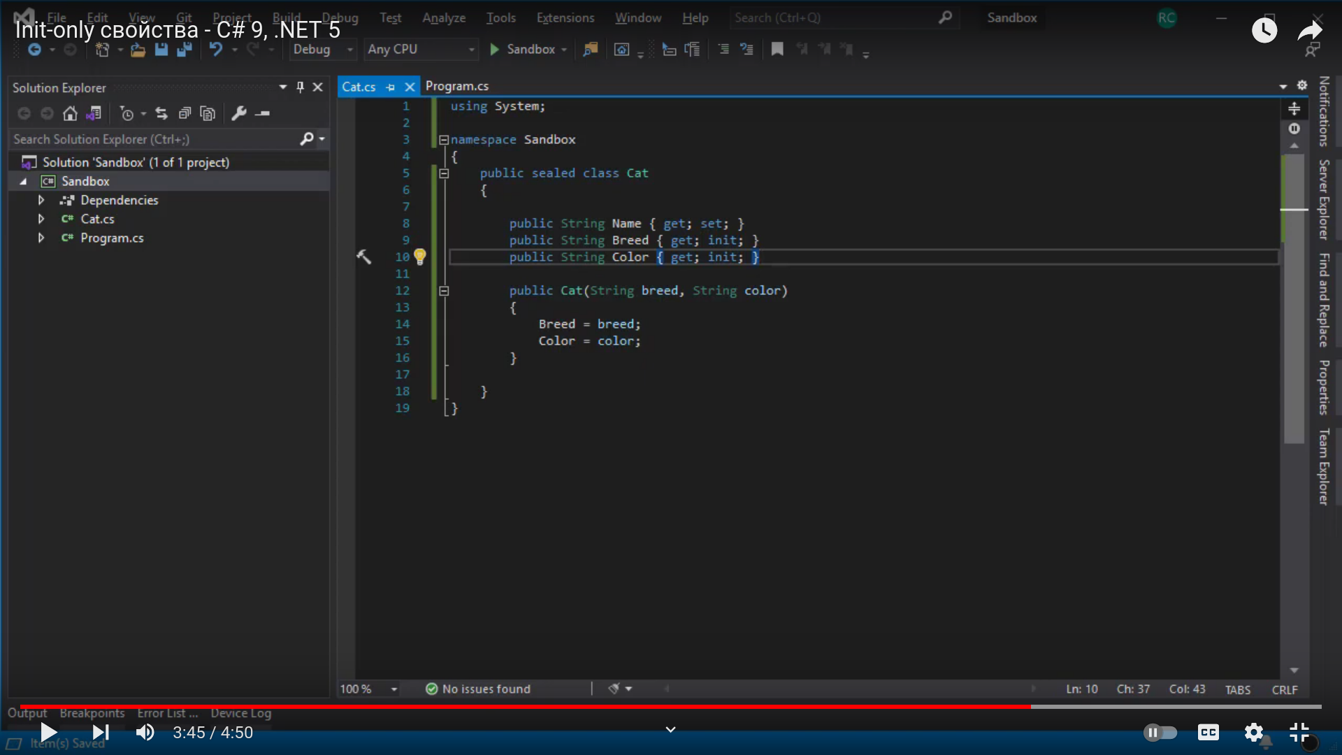The image size is (1342, 755).
Task: Open the Analyze menu
Action: tap(443, 18)
